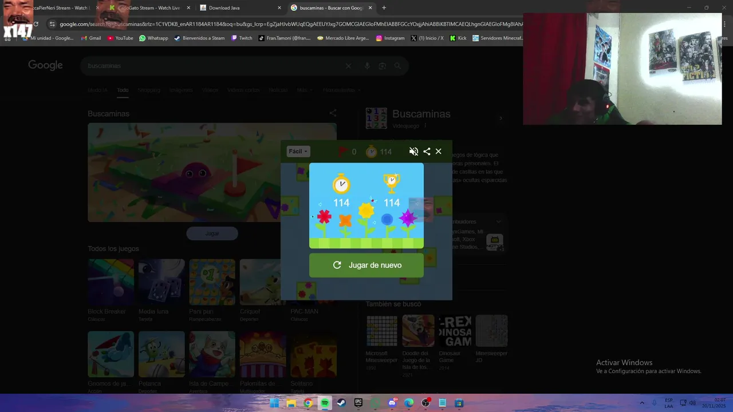Click the site info icon in address bar
The height and width of the screenshot is (412, 733).
[x=52, y=24]
